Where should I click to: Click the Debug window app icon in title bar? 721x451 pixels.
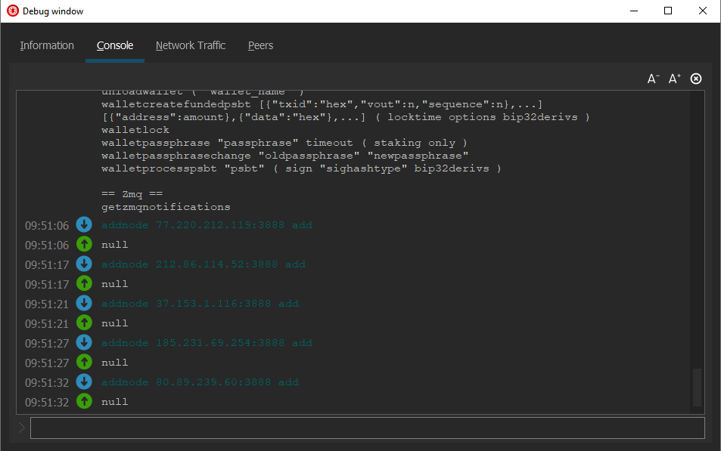13,11
